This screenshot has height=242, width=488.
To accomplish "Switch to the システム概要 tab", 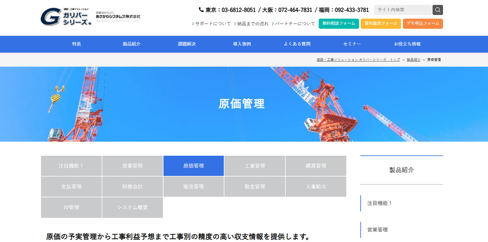I will (132, 207).
